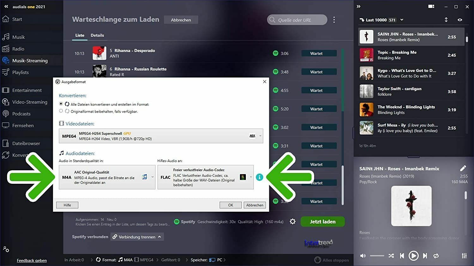Open the settings gear beside Spotify quality
The height and width of the screenshot is (266, 474).
(x=293, y=222)
